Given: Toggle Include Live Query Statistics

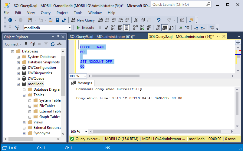Looking at the screenshot, I should [142, 28].
